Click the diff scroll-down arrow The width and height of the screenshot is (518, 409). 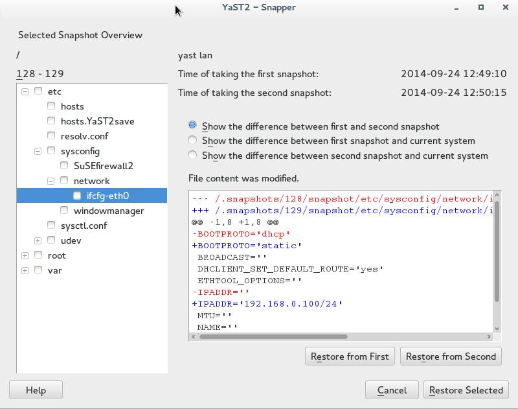tap(497, 329)
